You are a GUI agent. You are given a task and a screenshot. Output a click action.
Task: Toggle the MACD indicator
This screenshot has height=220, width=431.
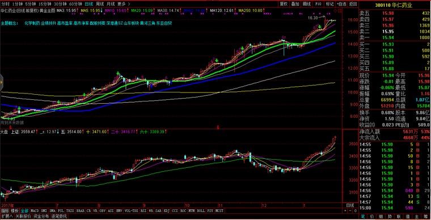[35, 211]
